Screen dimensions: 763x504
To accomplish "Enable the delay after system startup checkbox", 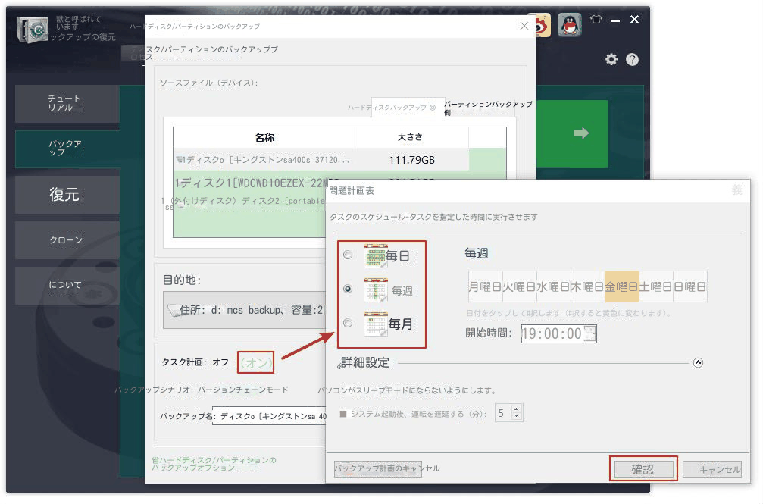I will (x=343, y=414).
